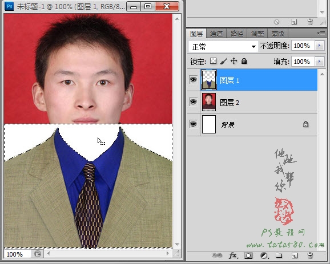This screenshot has height=264, width=330.
Task: Click the upper panel scroll down arrow
Action: pos(322,12)
